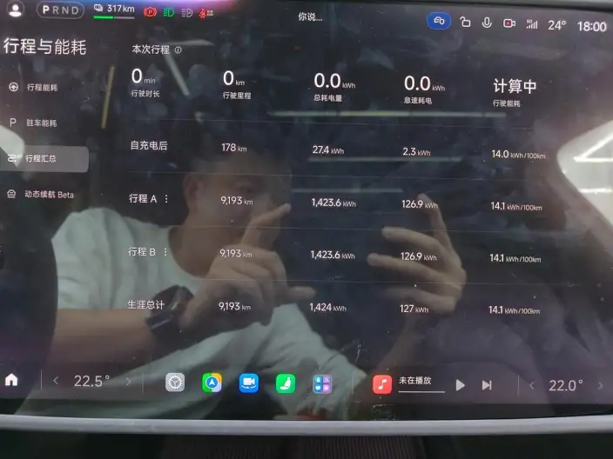Activate the microphone voice icon
The height and width of the screenshot is (459, 613).
point(487,23)
